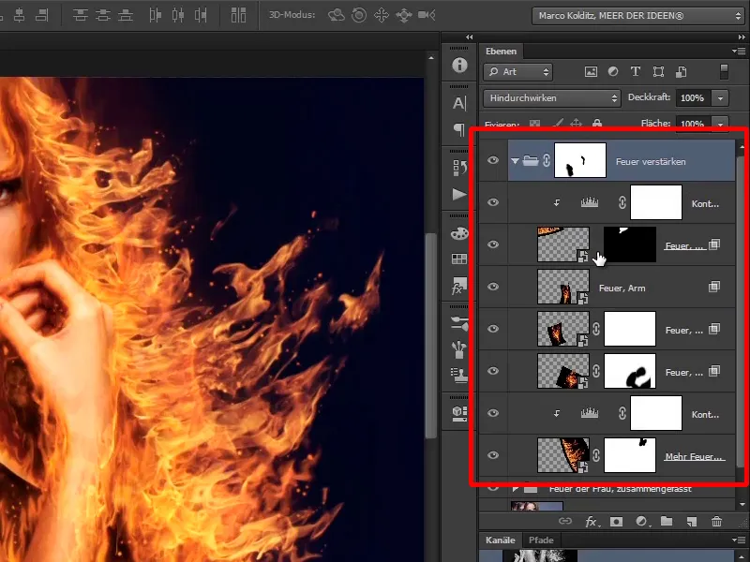The height and width of the screenshot is (562, 750).
Task: Click the adjustment layer filter icon
Action: point(613,71)
